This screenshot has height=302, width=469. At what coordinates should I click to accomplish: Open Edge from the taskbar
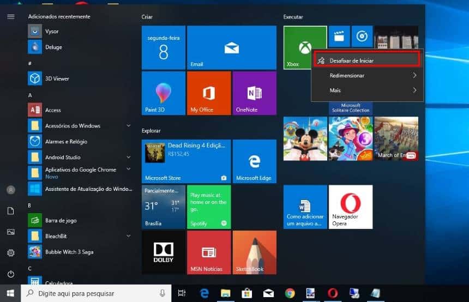click(205, 293)
